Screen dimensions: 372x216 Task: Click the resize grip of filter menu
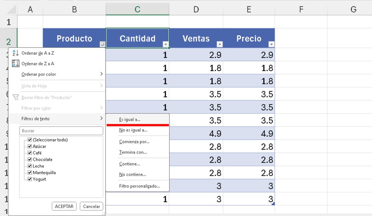[102, 213]
